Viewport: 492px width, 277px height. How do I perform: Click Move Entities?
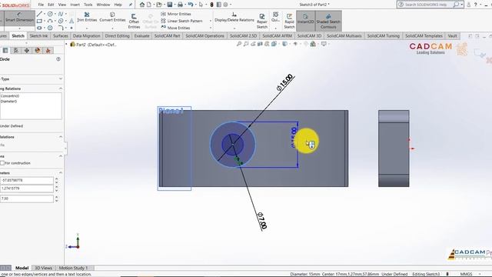(x=175, y=28)
